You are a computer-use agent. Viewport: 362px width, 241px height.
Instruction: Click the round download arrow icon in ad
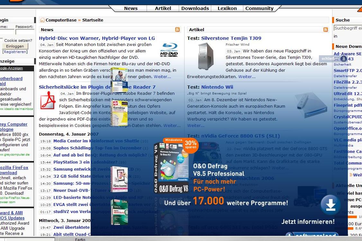[x=330, y=205]
